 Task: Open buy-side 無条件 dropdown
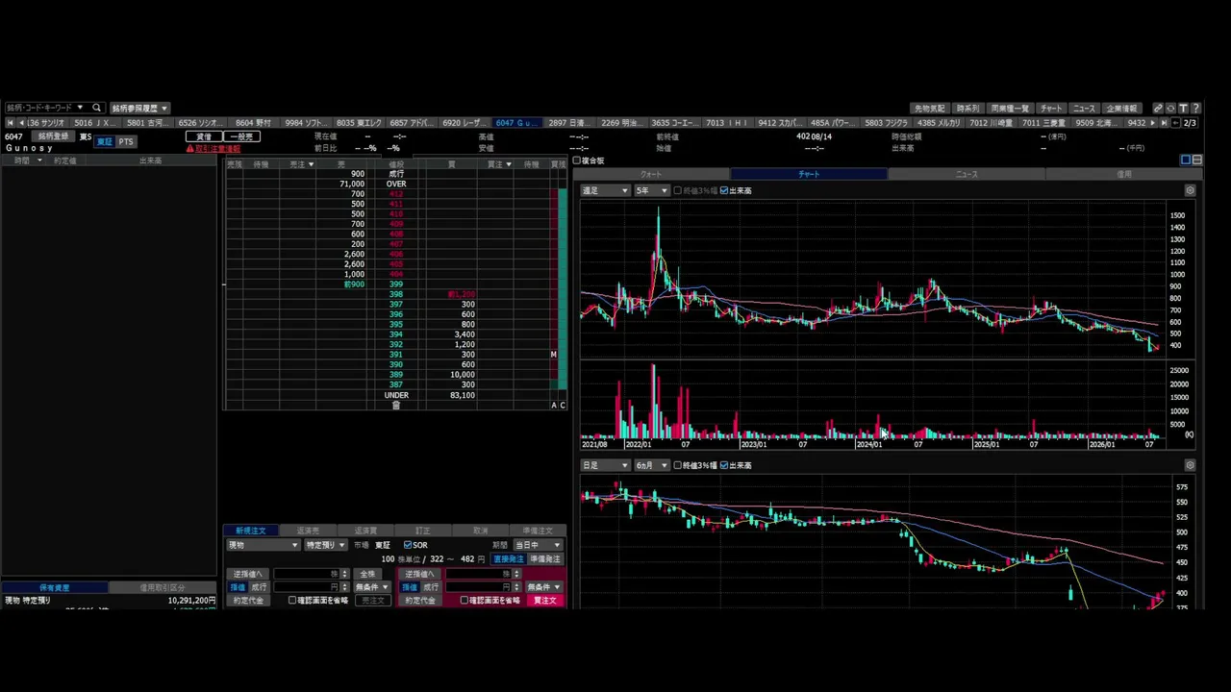[x=543, y=587]
